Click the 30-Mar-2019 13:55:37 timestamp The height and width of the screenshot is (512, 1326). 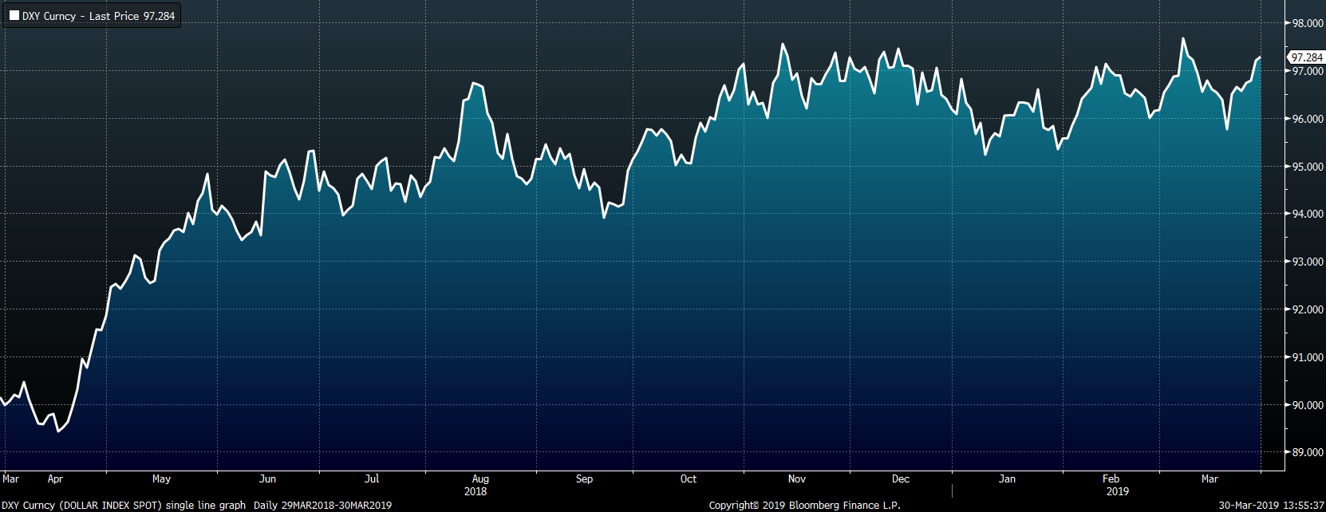coord(1271,506)
